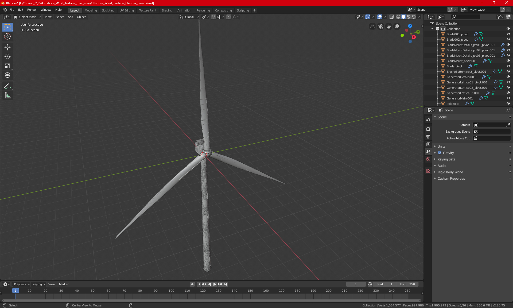
Task: Toggle perspective/orthographic view grid icon
Action: [x=372, y=26]
